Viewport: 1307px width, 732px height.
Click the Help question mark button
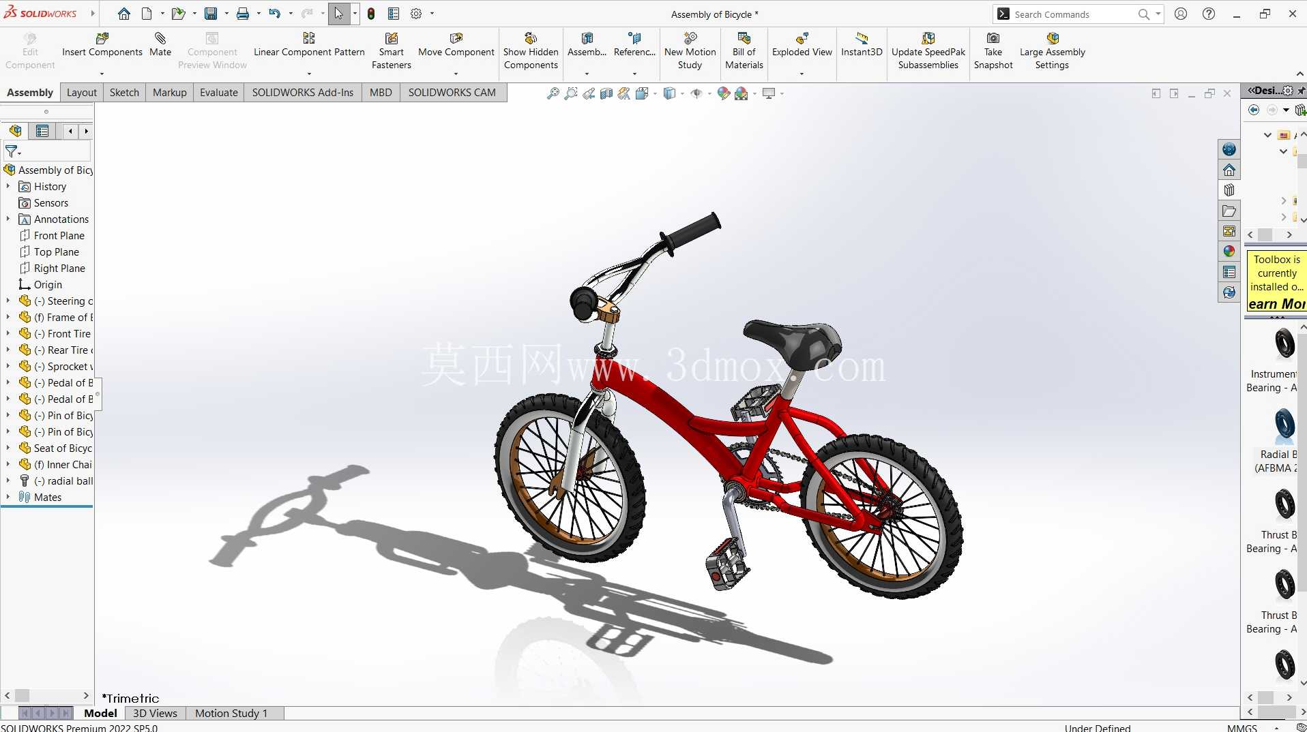1209,14
